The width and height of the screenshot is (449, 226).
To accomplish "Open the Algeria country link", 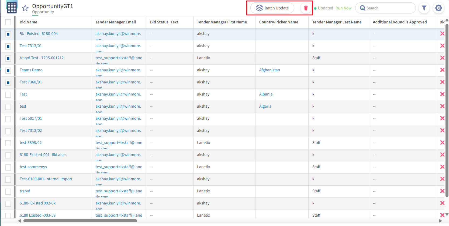I will point(265,106).
